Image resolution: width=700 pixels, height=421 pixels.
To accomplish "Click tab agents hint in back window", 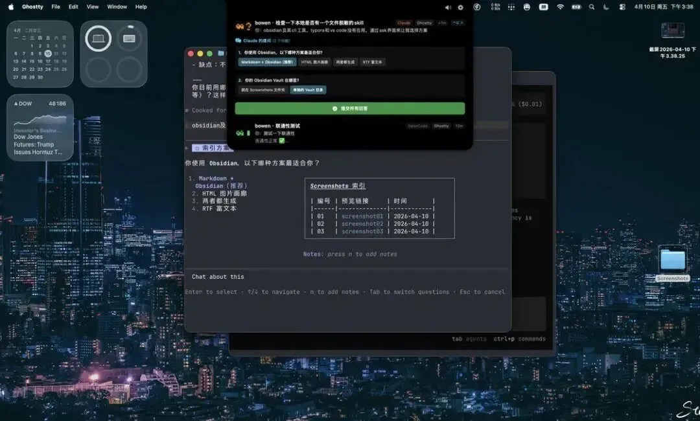I will [469, 339].
